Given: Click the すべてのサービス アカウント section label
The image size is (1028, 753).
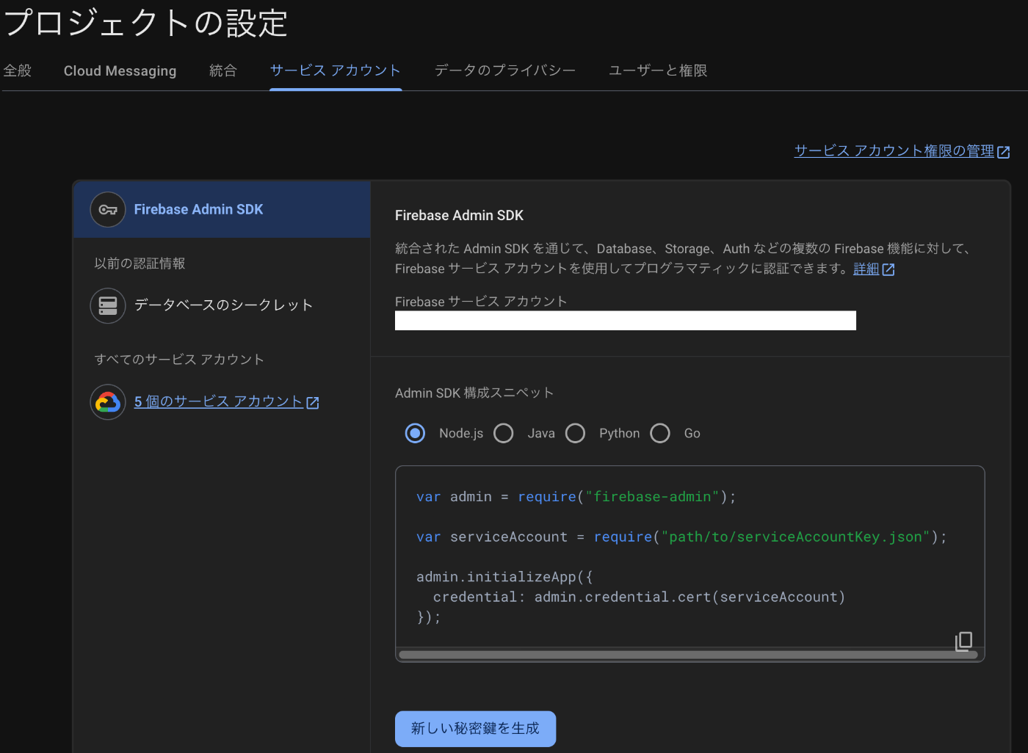Looking at the screenshot, I should tap(179, 360).
